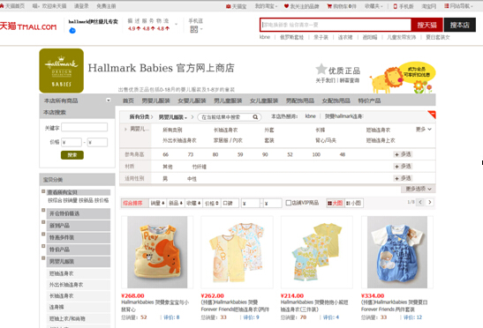The height and width of the screenshot is (328, 483).
Task: Select the 特价产品 tab in store navigation
Action: point(369,101)
